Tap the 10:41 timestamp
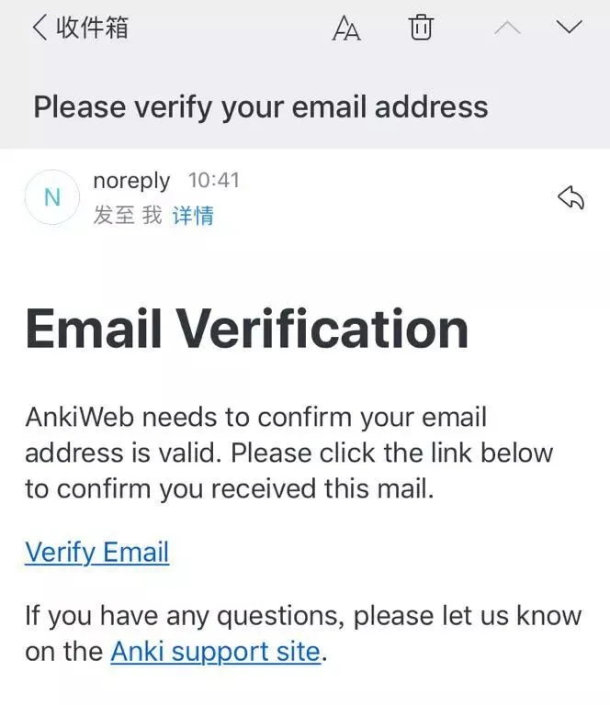Screen dimensions: 610x705 213,181
